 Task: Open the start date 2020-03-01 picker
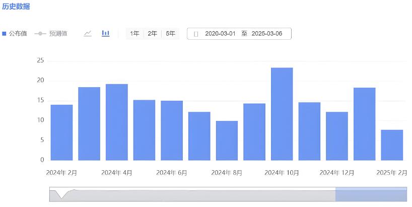coord(220,34)
